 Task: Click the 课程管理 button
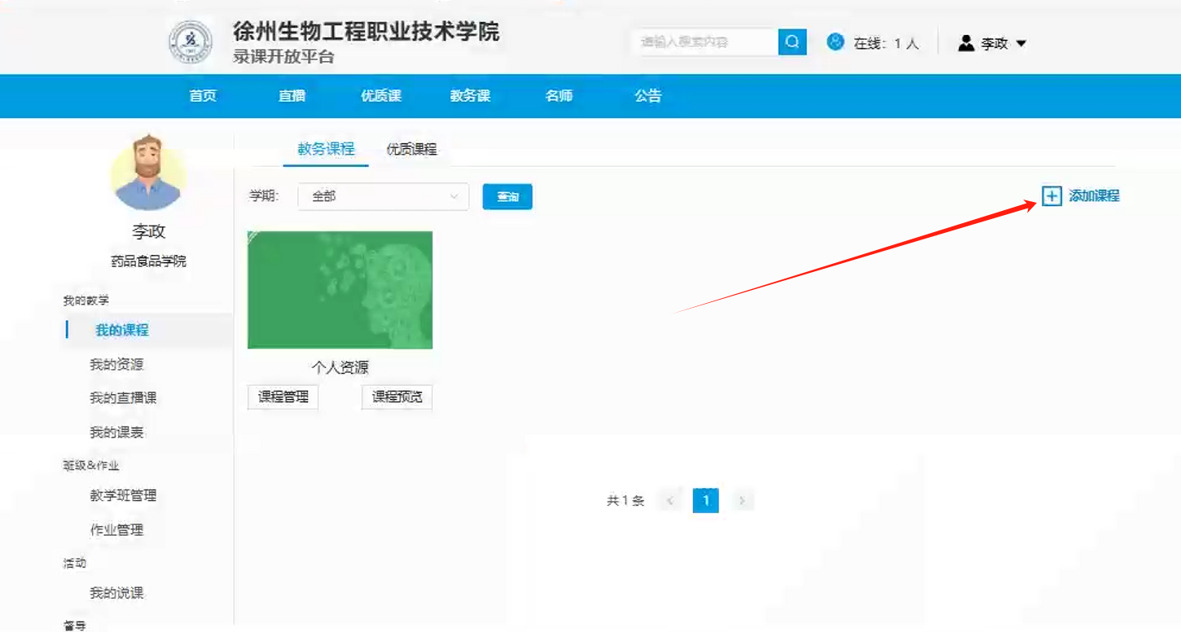tap(283, 397)
